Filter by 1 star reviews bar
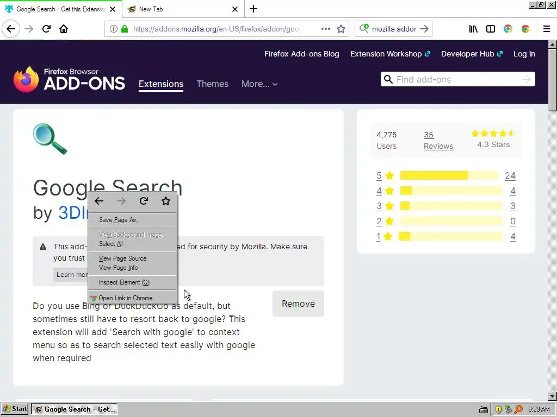The height and width of the screenshot is (417, 557). click(450, 237)
